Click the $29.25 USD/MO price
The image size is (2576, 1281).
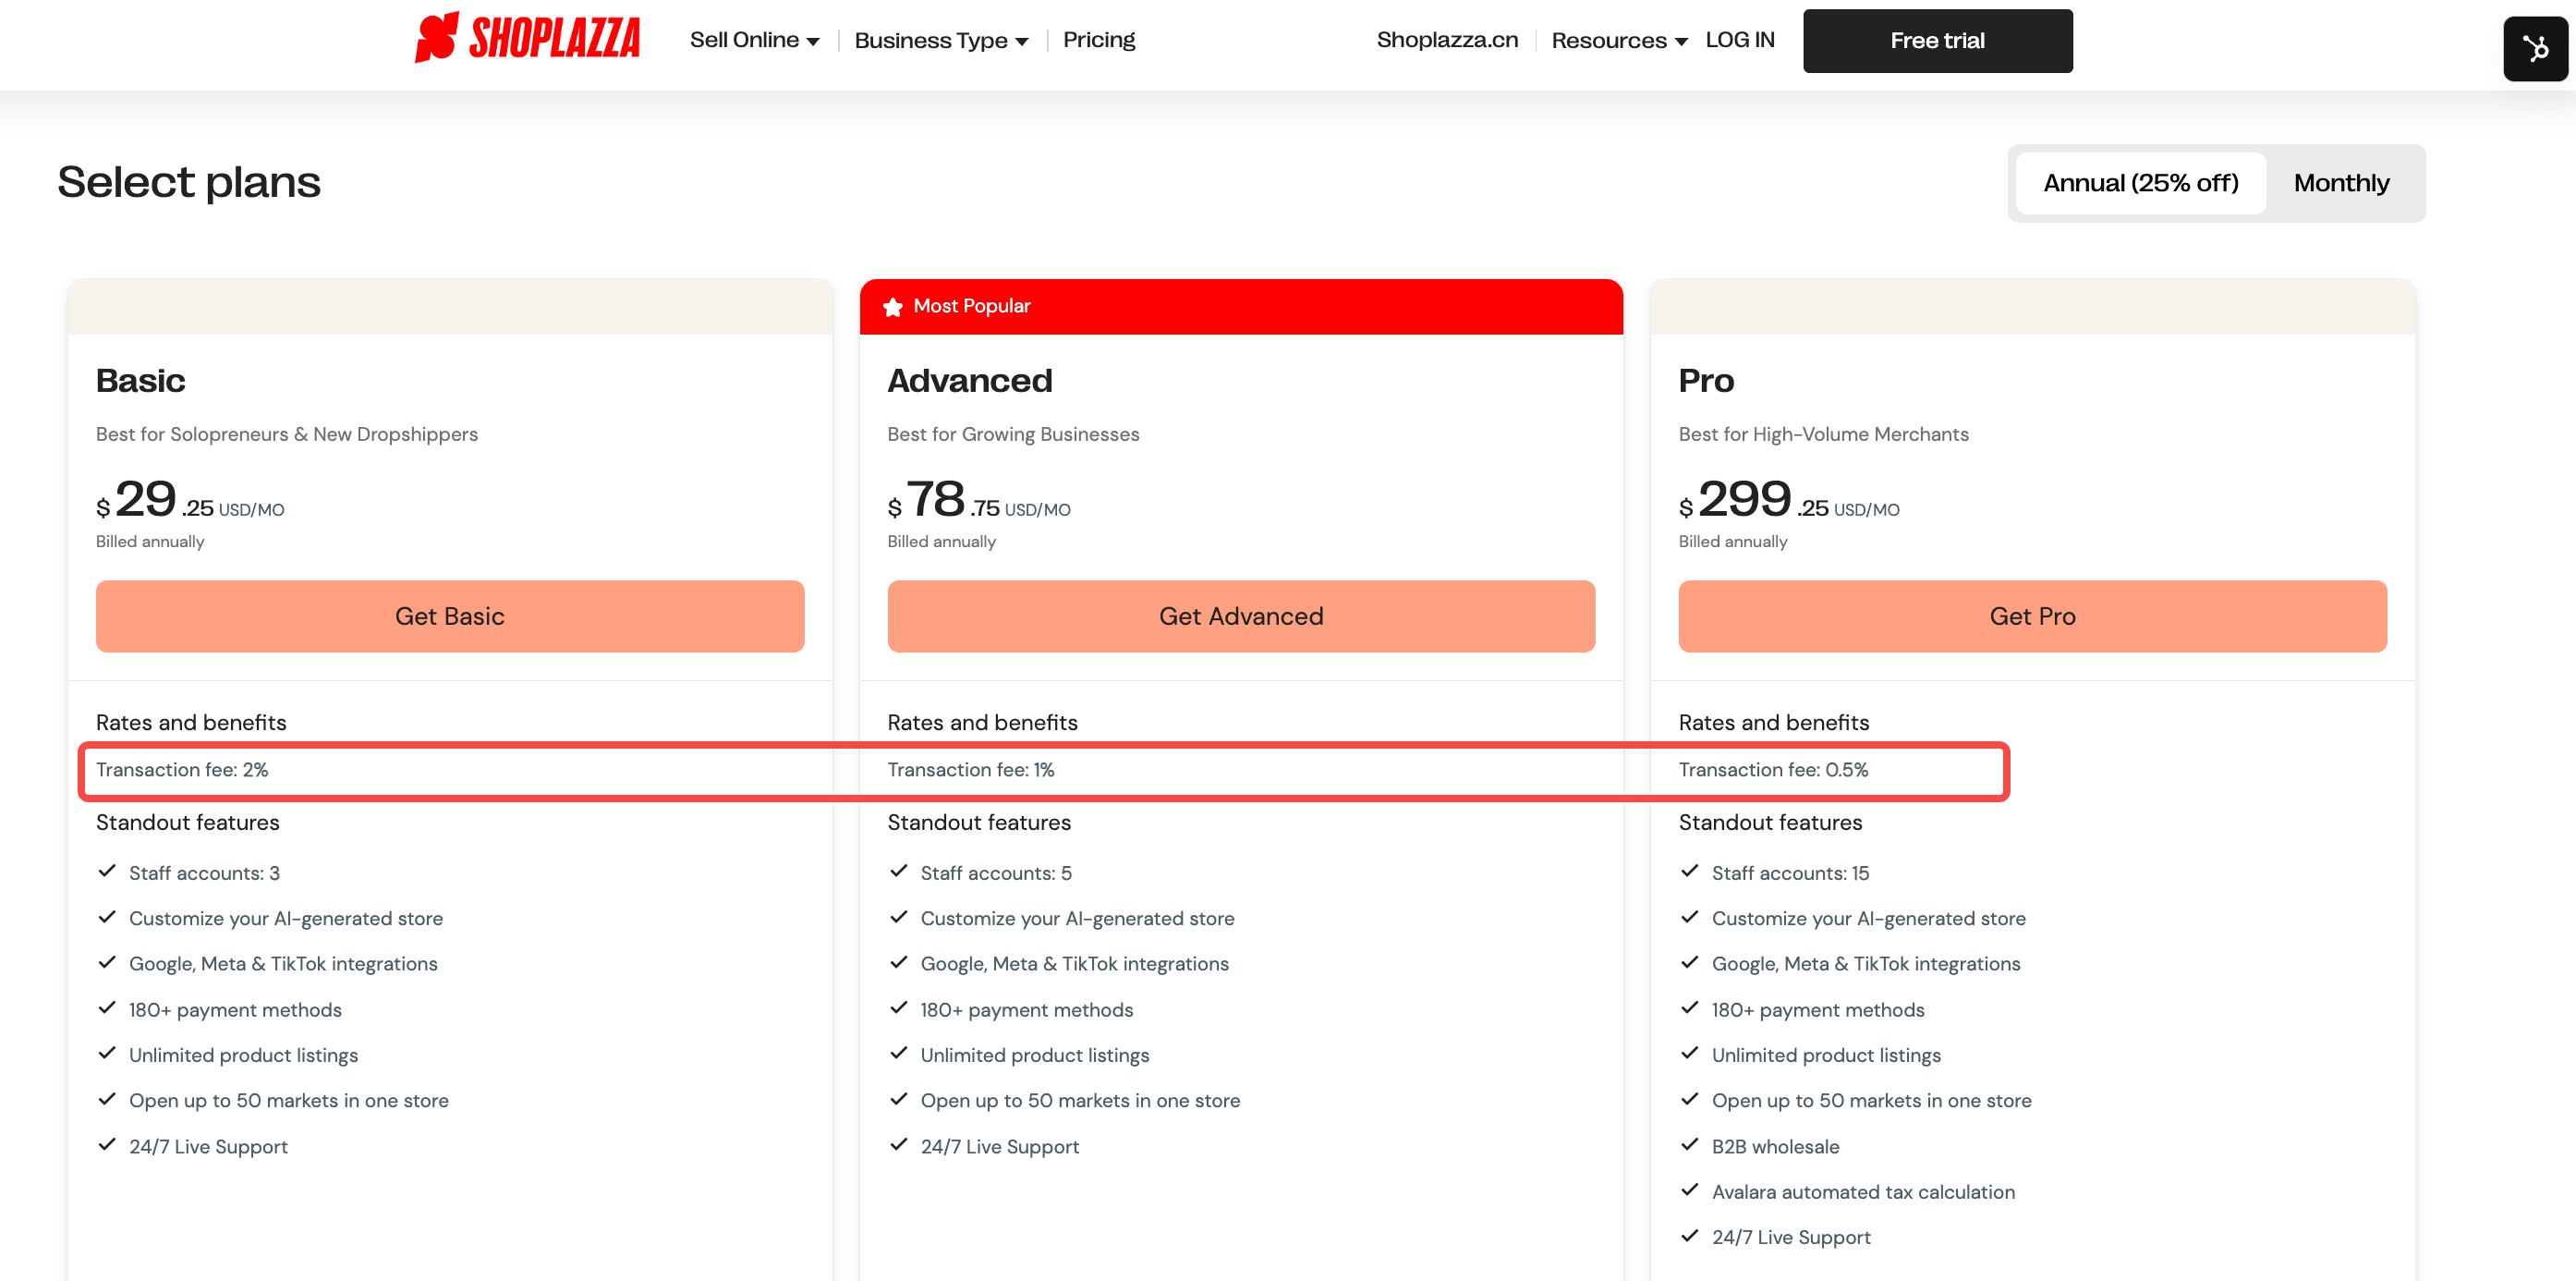point(190,499)
